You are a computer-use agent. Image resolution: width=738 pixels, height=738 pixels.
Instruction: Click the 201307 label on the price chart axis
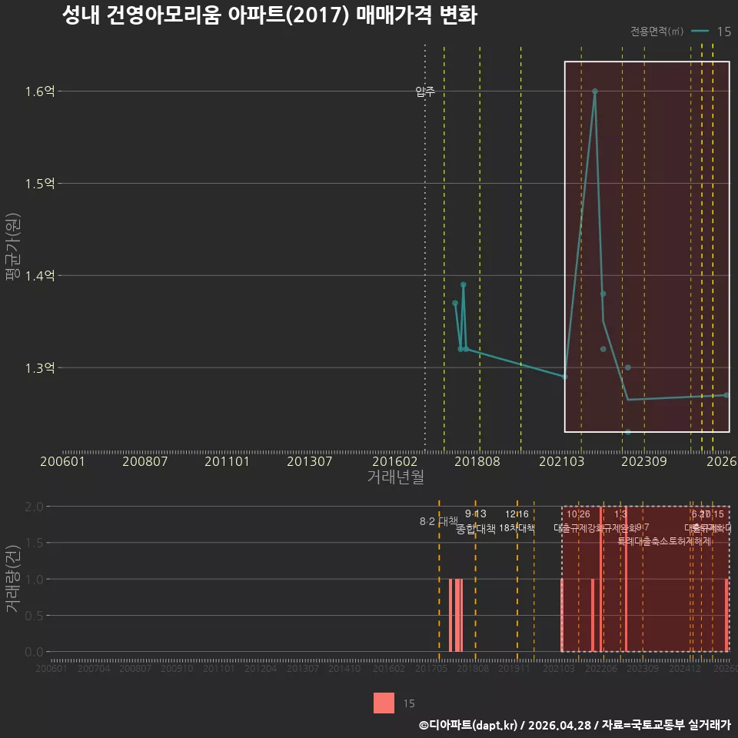(x=309, y=461)
